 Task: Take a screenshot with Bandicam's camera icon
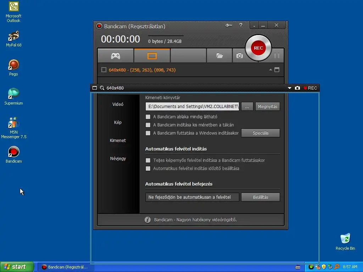pos(239,56)
